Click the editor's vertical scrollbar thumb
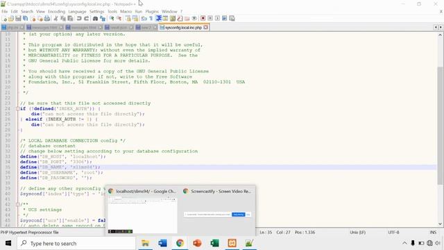This screenshot has width=444, height=250. coord(440,125)
